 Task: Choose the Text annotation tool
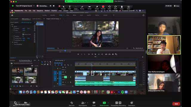click(x=70, y=7)
